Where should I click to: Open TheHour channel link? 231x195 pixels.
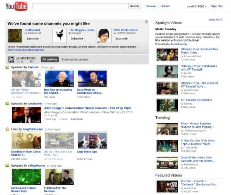(33, 67)
